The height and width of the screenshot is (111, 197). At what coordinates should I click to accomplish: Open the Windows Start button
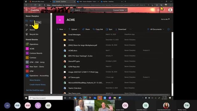pos(26,98)
